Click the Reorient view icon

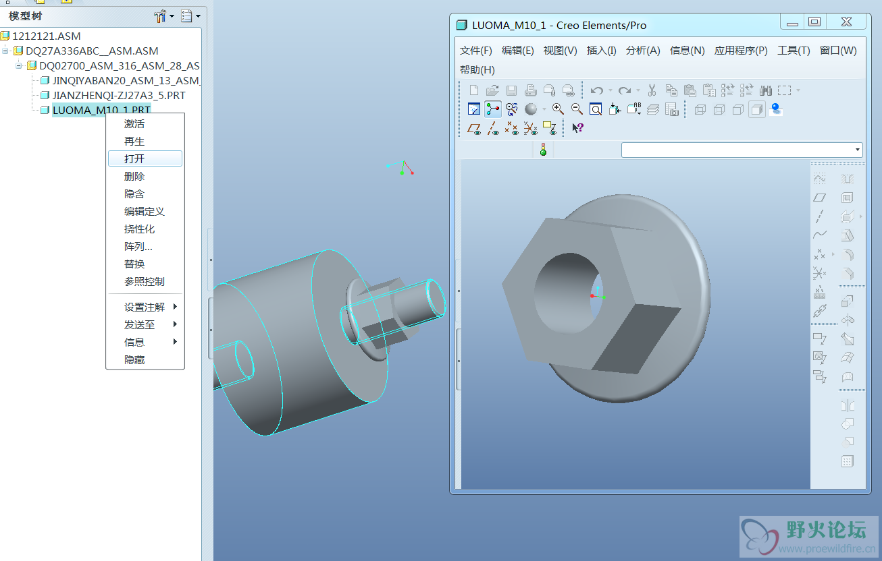coord(615,109)
